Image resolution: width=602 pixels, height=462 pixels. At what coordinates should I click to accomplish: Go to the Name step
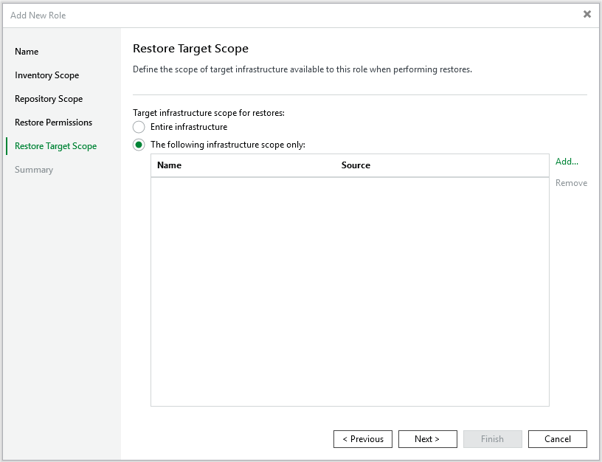[x=27, y=52]
